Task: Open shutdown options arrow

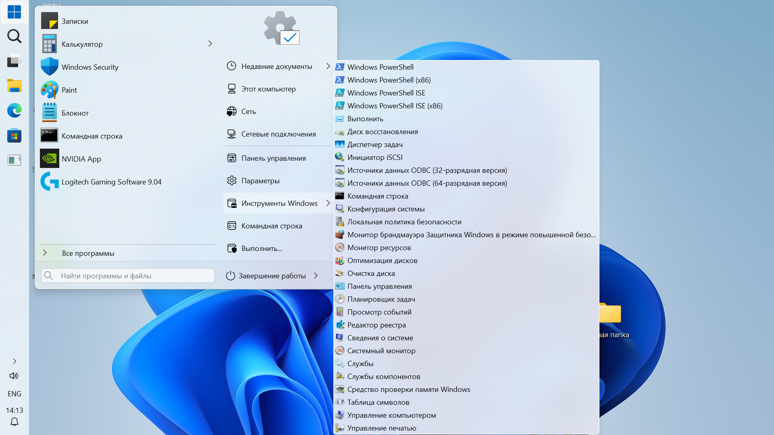Action: [x=316, y=276]
